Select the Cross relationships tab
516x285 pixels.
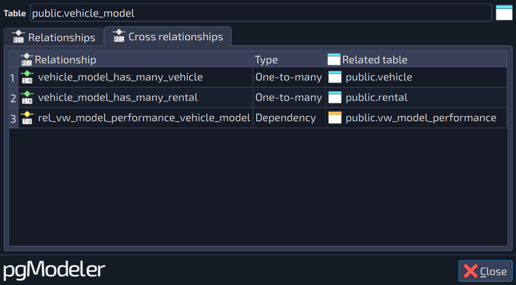(168, 37)
